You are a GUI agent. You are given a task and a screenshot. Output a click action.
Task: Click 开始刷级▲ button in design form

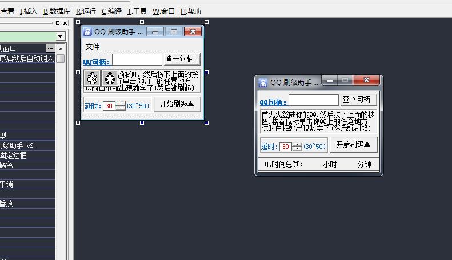177,104
